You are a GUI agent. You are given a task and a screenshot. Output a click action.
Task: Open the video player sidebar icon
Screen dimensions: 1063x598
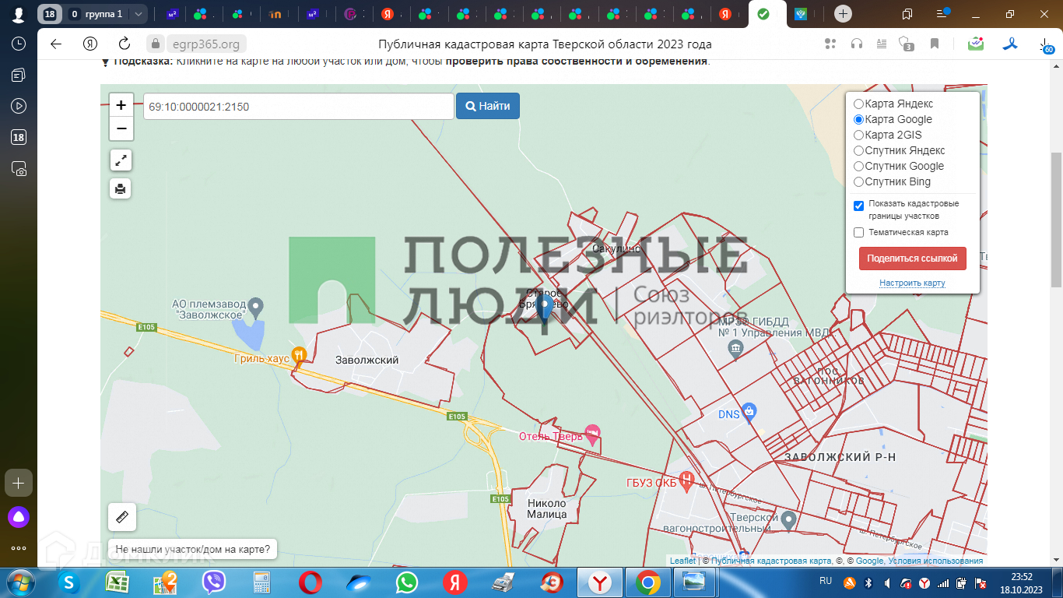[x=19, y=106]
